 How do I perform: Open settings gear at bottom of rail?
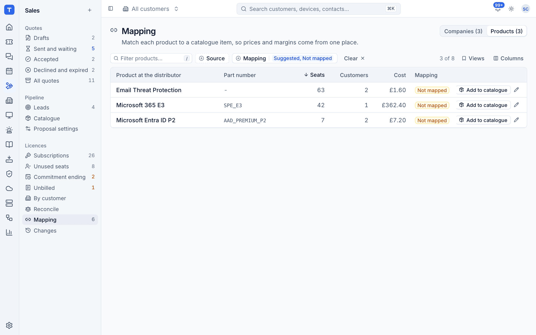pos(9,325)
